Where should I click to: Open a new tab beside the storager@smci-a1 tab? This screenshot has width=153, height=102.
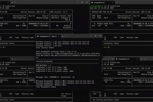click(141, 59)
